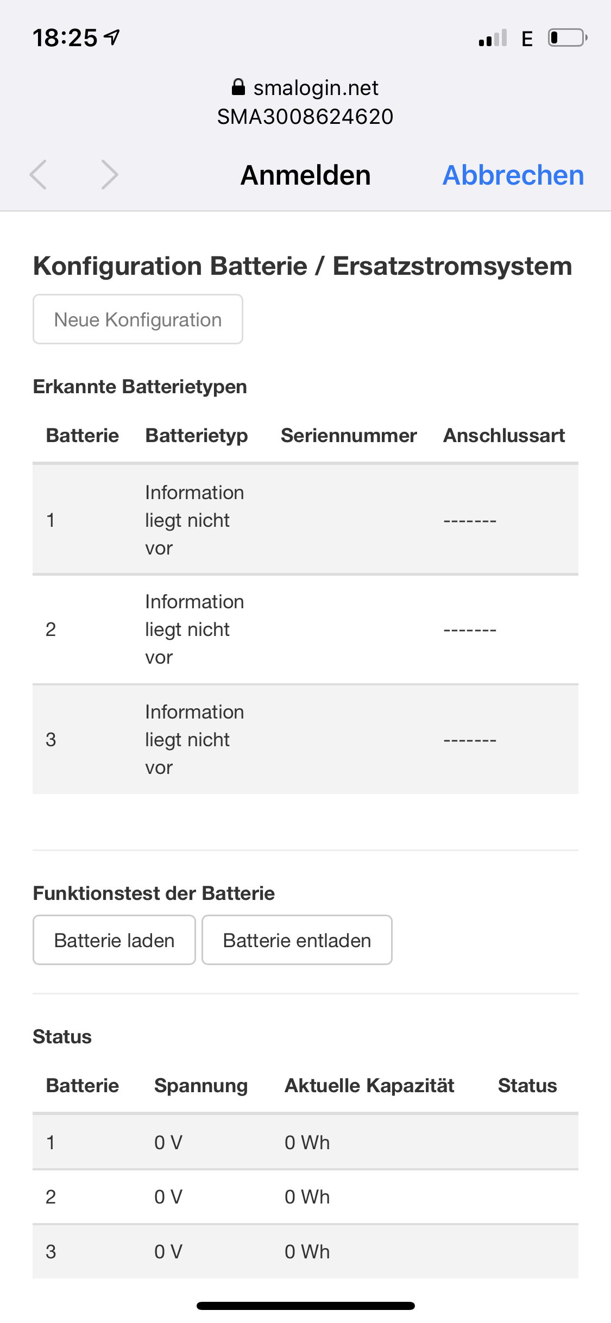This screenshot has width=611, height=1323.
Task: Click the Spannung column header
Action: (x=201, y=1086)
